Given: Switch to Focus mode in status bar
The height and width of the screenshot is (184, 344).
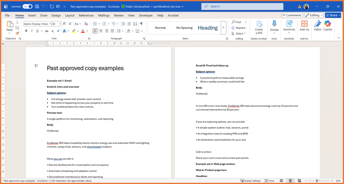Looking at the screenshot, I should [x=269, y=181].
